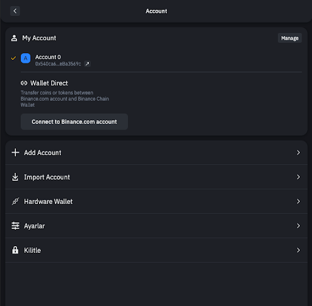The height and width of the screenshot is (306, 312).
Task: Expand Import Account chevron
Action: click(x=298, y=177)
